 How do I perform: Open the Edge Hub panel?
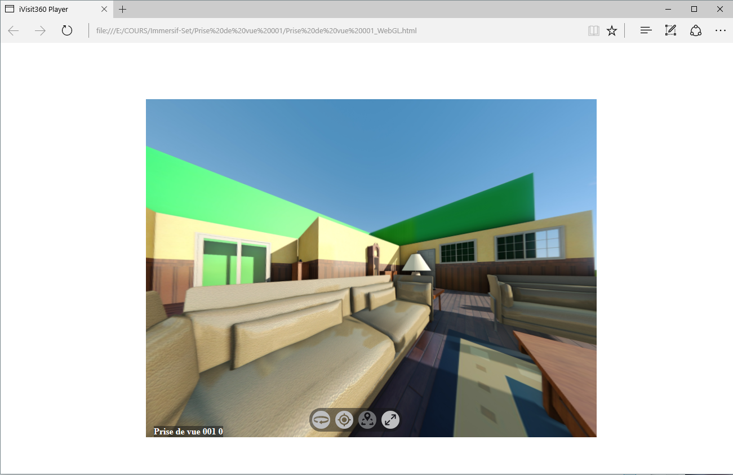(646, 30)
